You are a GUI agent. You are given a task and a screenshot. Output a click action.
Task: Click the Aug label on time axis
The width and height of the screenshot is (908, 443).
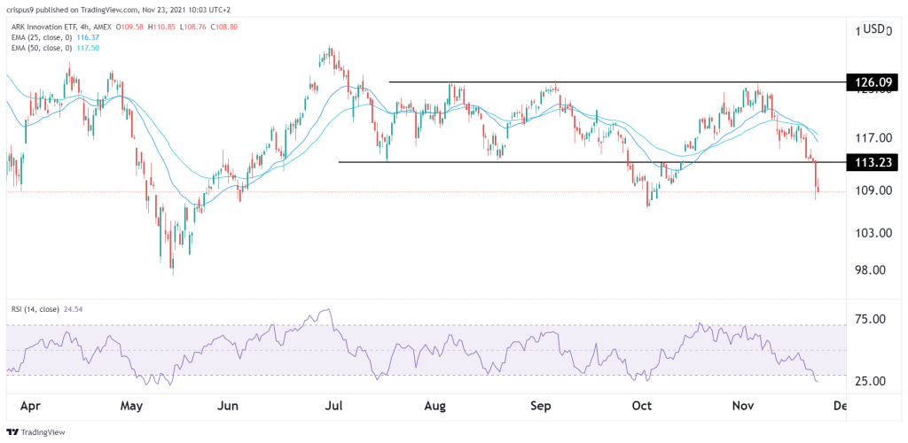[434, 407]
